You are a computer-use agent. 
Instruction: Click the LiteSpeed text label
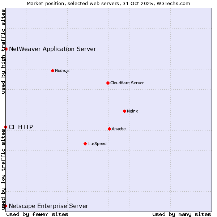97,144
